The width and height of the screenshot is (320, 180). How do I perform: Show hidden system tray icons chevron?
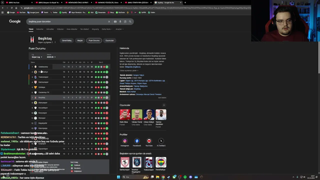tap(293, 177)
